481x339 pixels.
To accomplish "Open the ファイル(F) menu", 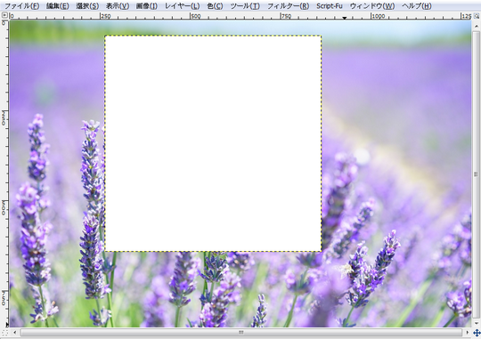I will tap(21, 6).
